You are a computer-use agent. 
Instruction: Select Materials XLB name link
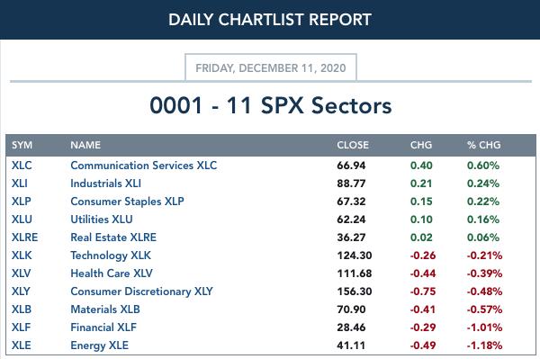105,310
